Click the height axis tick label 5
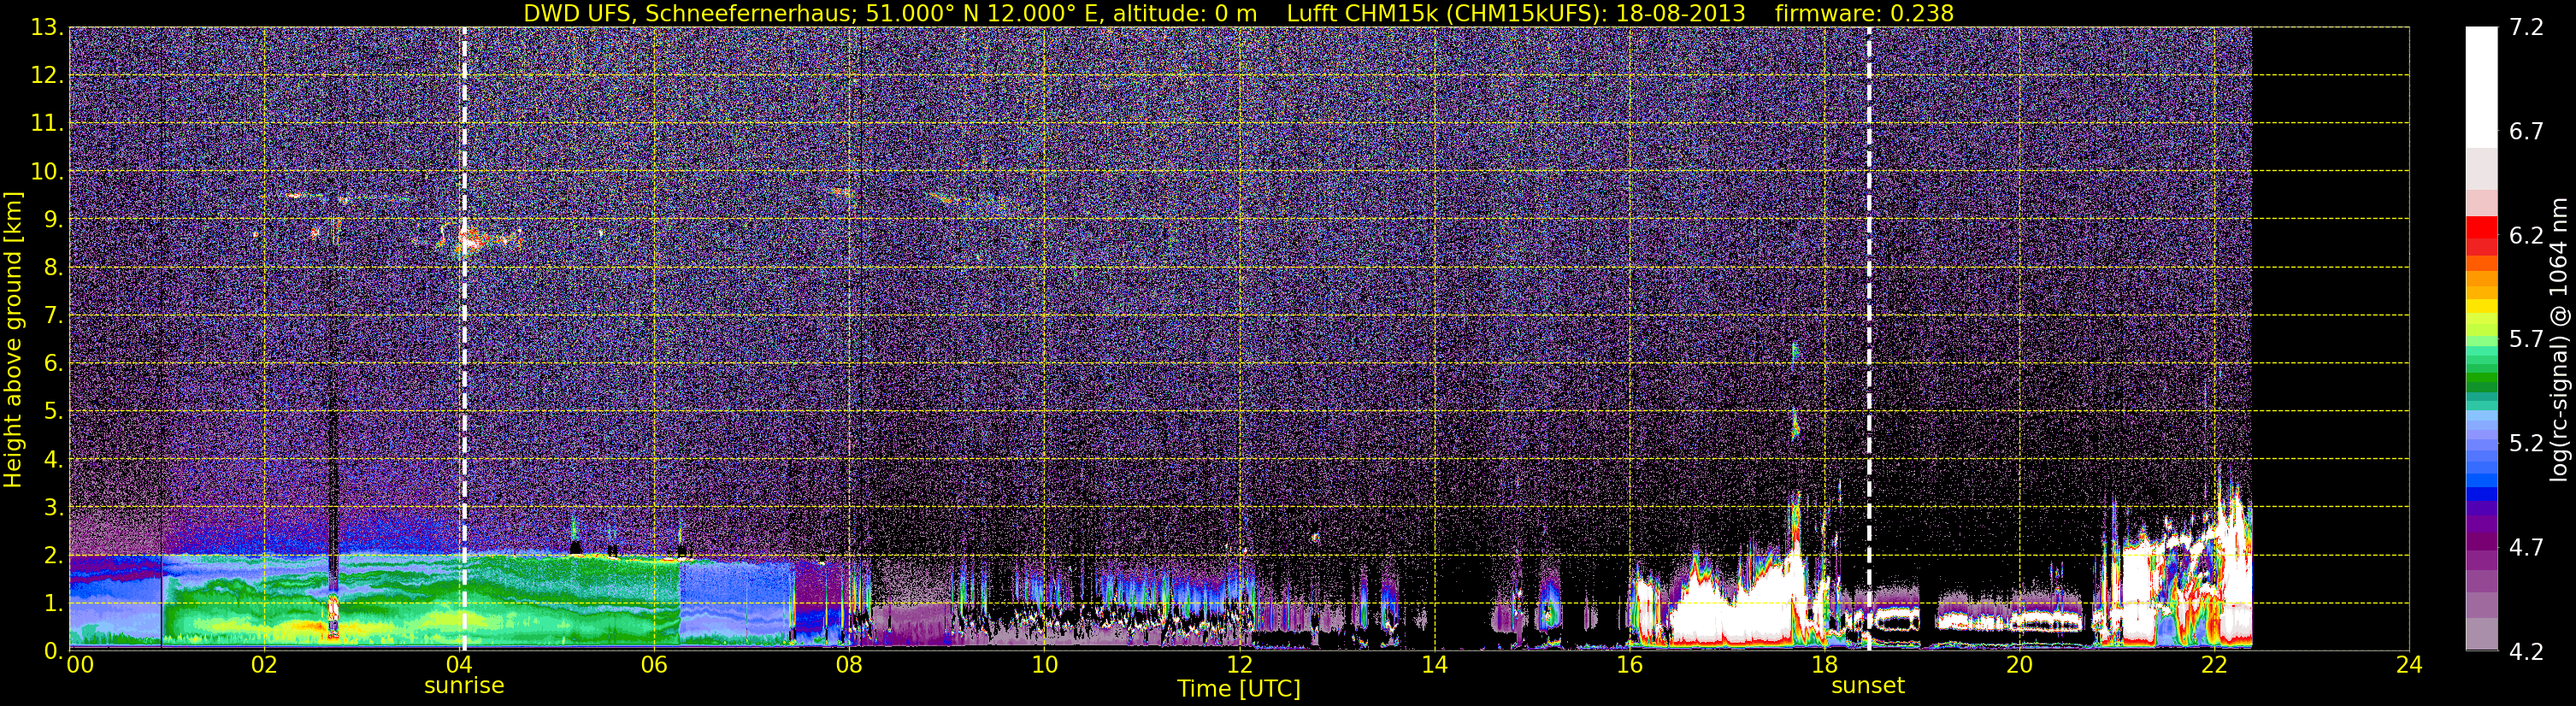The image size is (2576, 706). 53,412
